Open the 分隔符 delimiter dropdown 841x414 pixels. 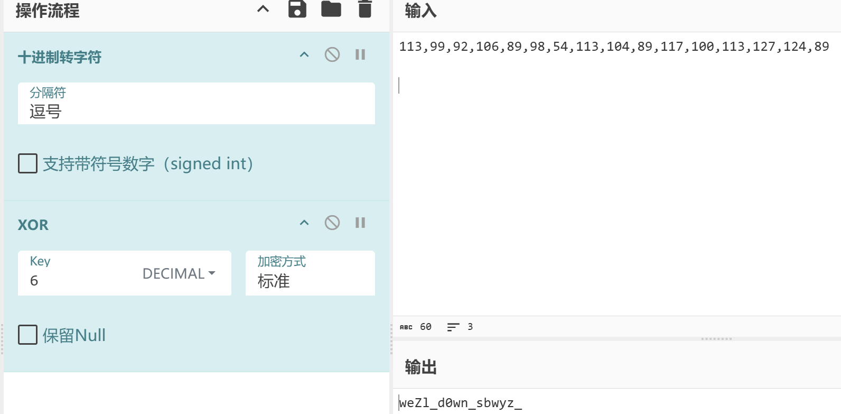[x=196, y=104]
